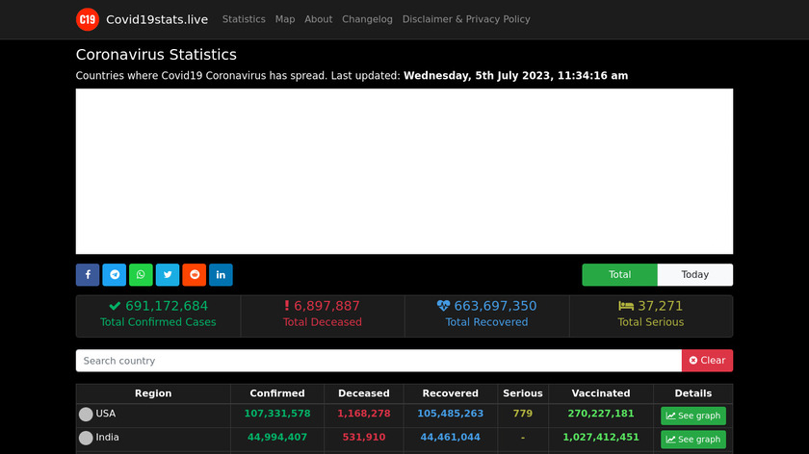The width and height of the screenshot is (809, 454).
Task: See graph for India
Action: click(692, 439)
